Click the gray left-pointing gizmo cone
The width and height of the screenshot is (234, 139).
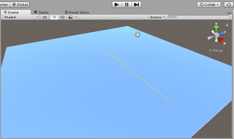(211, 38)
